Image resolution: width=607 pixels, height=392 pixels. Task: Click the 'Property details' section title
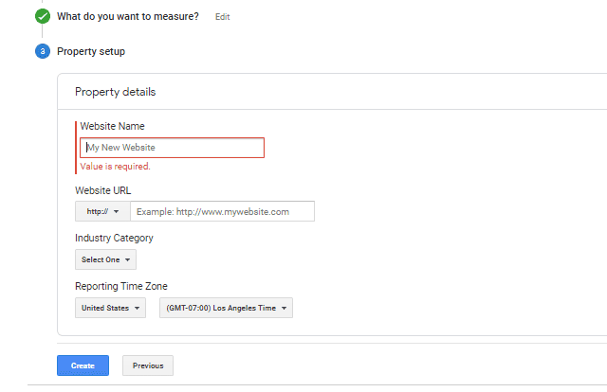116,92
